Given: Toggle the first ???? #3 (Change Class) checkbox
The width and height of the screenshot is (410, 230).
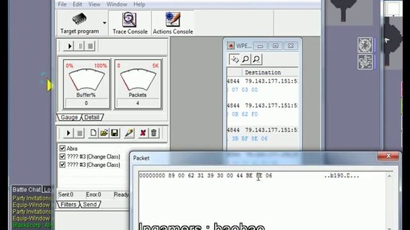Looking at the screenshot, I should (x=62, y=157).
